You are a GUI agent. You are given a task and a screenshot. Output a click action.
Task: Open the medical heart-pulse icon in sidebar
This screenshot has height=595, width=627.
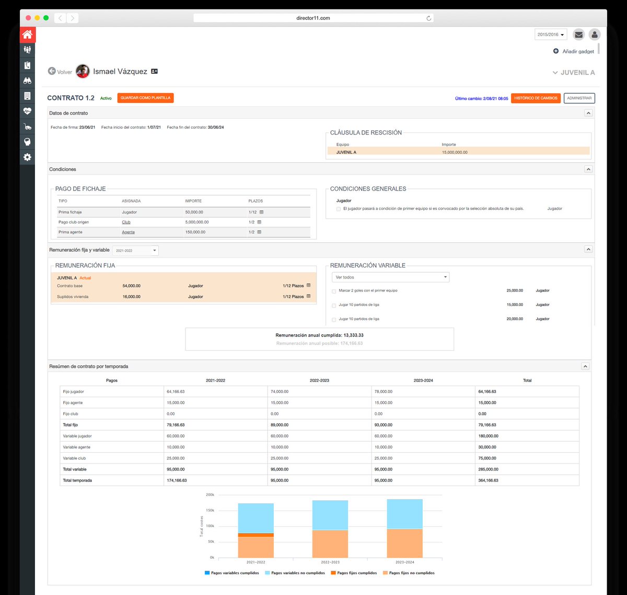[x=27, y=111]
